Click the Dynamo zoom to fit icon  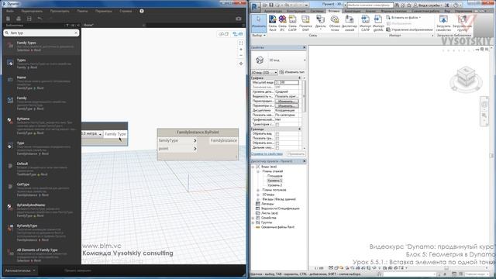click(x=241, y=43)
